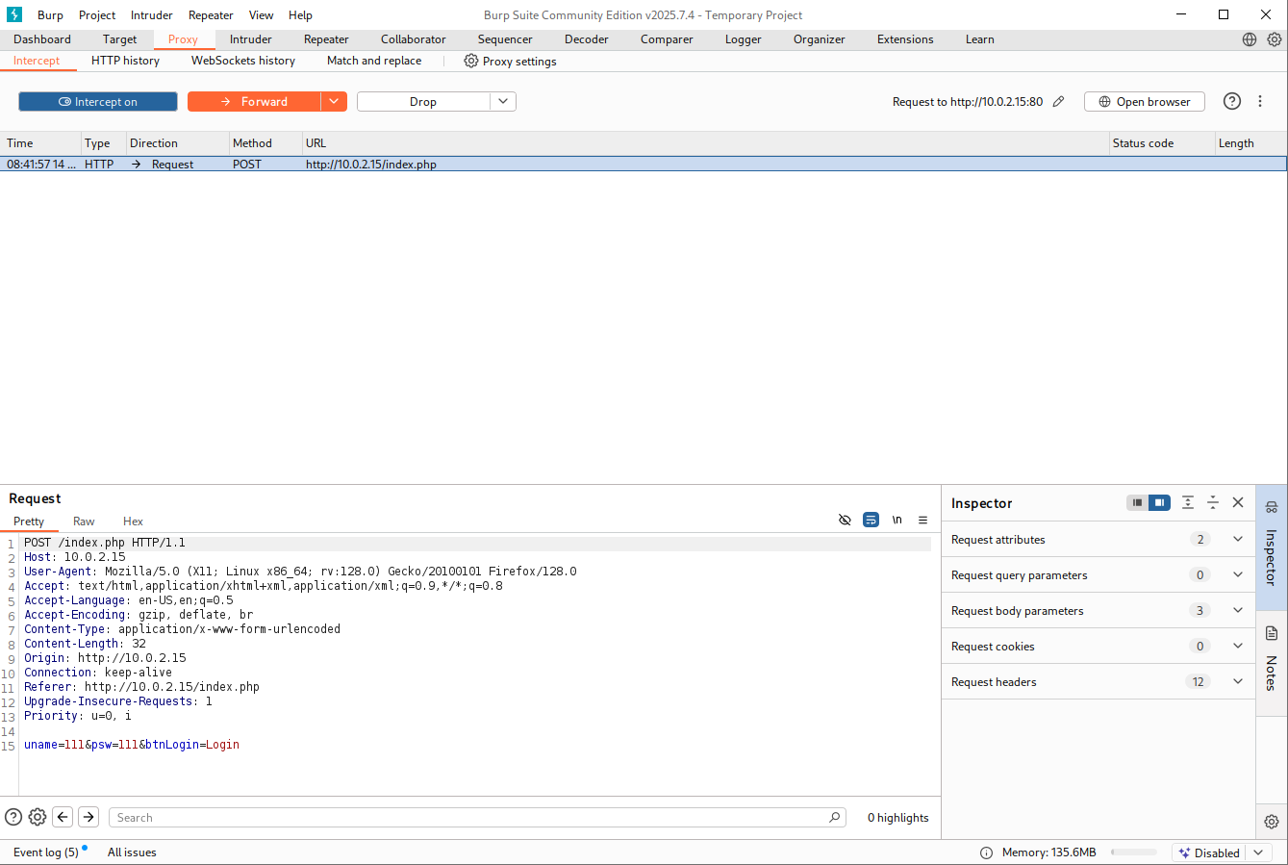Click the pencil icon to edit request target
The image size is (1288, 865).
pos(1058,102)
